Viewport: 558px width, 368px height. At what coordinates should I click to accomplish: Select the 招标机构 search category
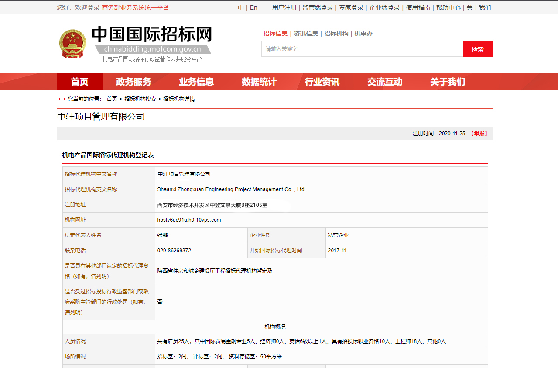coord(336,34)
